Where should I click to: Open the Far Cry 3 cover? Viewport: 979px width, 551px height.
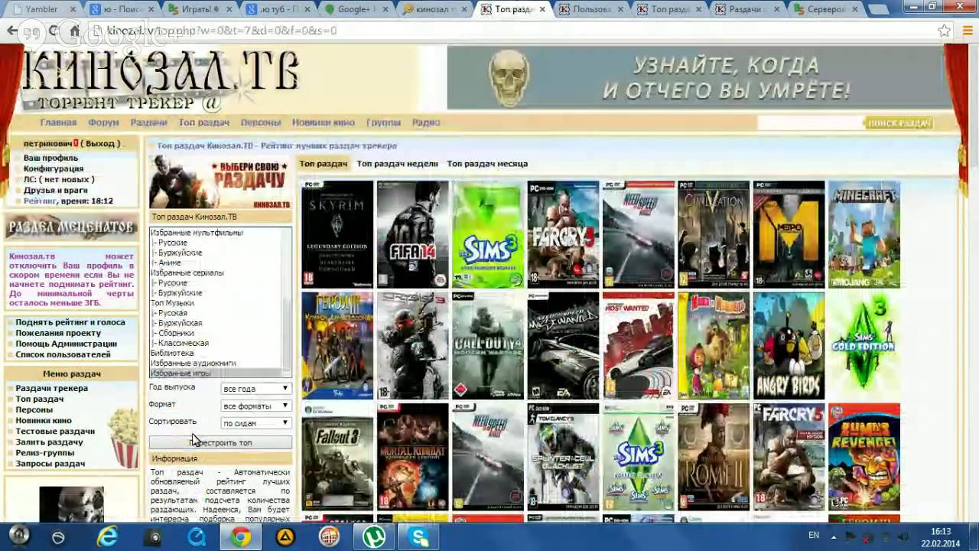(x=563, y=234)
